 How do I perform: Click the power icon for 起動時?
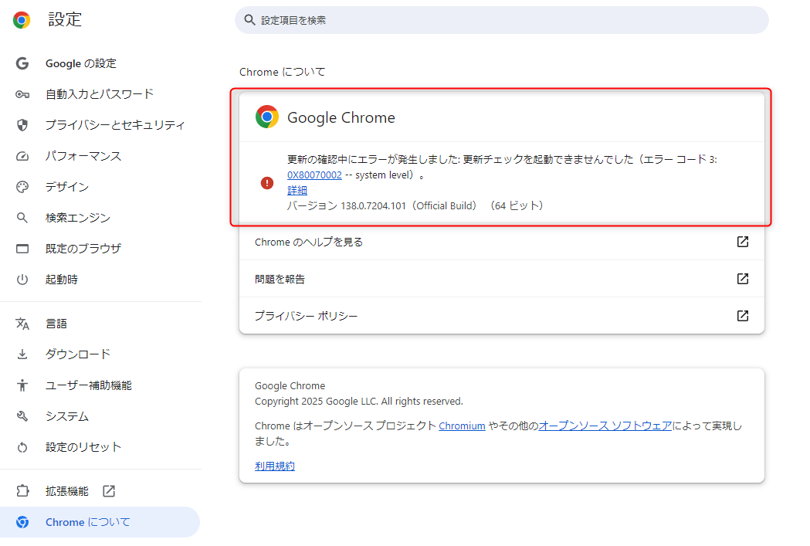tap(22, 280)
